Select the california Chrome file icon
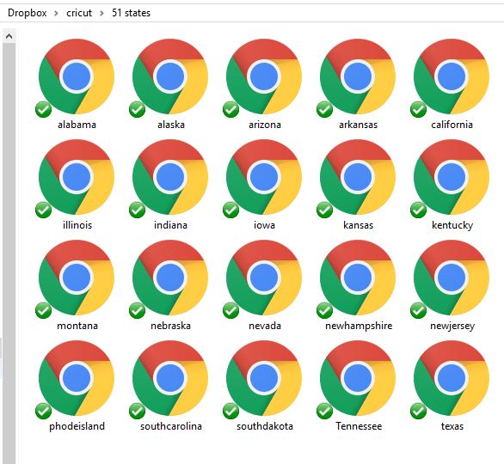 coord(452,76)
